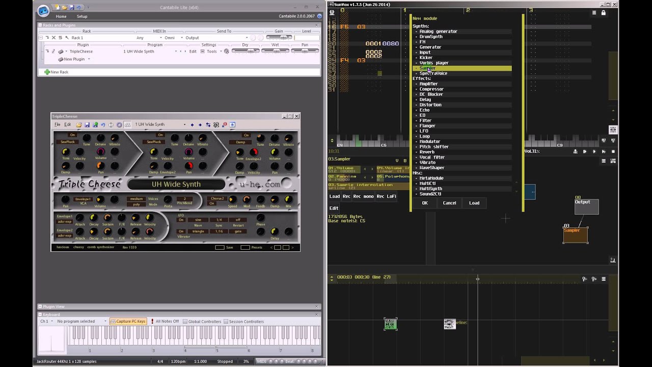Click the SunVox stop square button
The height and width of the screenshot is (367, 652).
click(x=613, y=151)
